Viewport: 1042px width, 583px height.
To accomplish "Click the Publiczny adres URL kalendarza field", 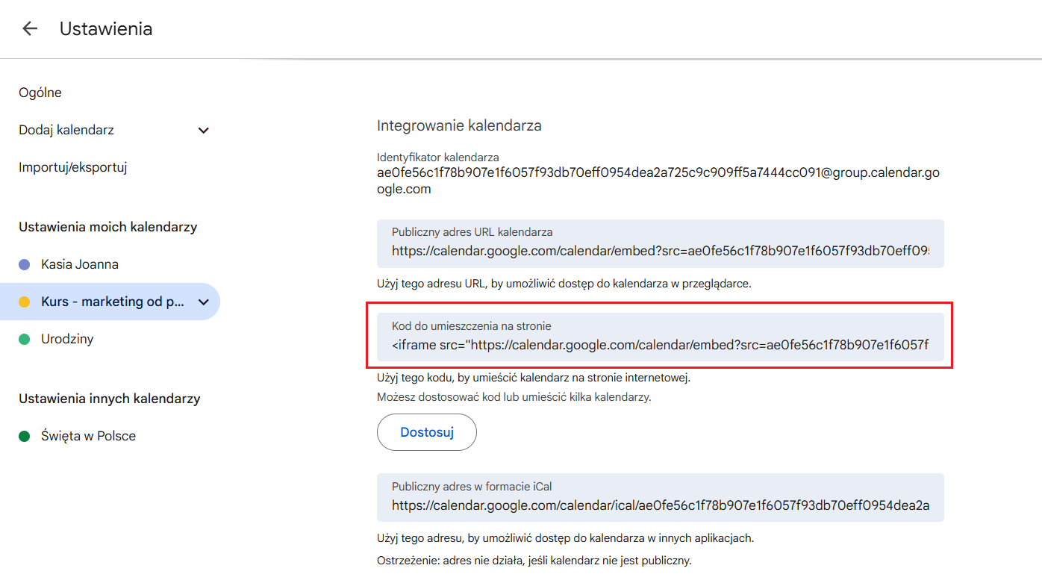I will click(661, 243).
